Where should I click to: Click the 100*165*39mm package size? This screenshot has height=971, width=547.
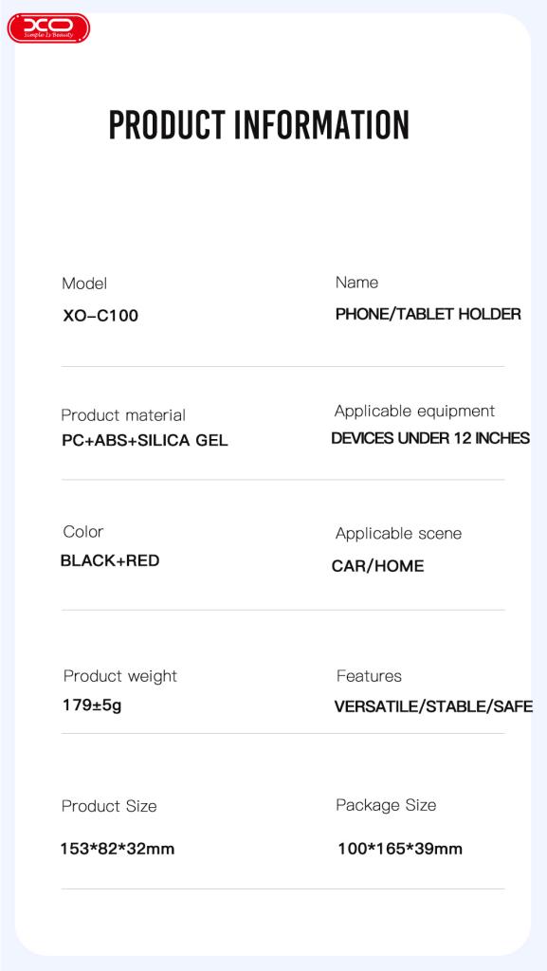[400, 849]
